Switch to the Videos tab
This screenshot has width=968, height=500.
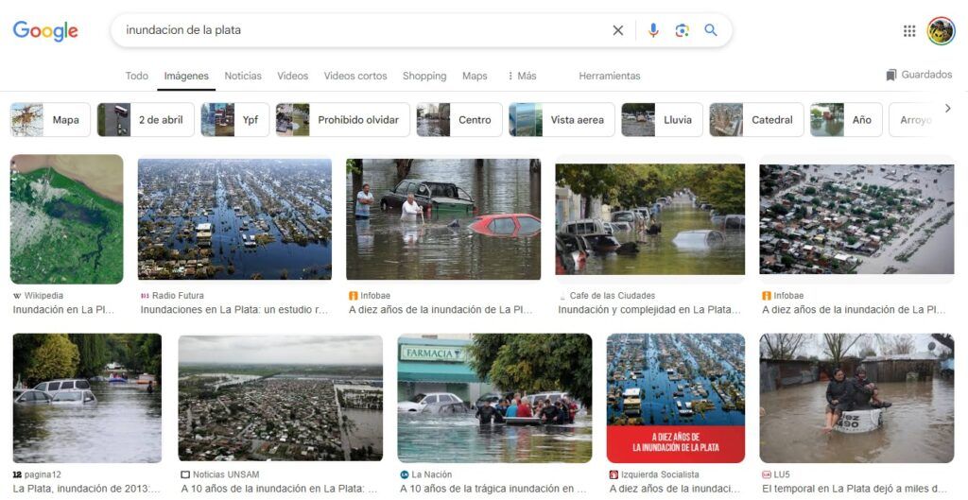pos(292,76)
